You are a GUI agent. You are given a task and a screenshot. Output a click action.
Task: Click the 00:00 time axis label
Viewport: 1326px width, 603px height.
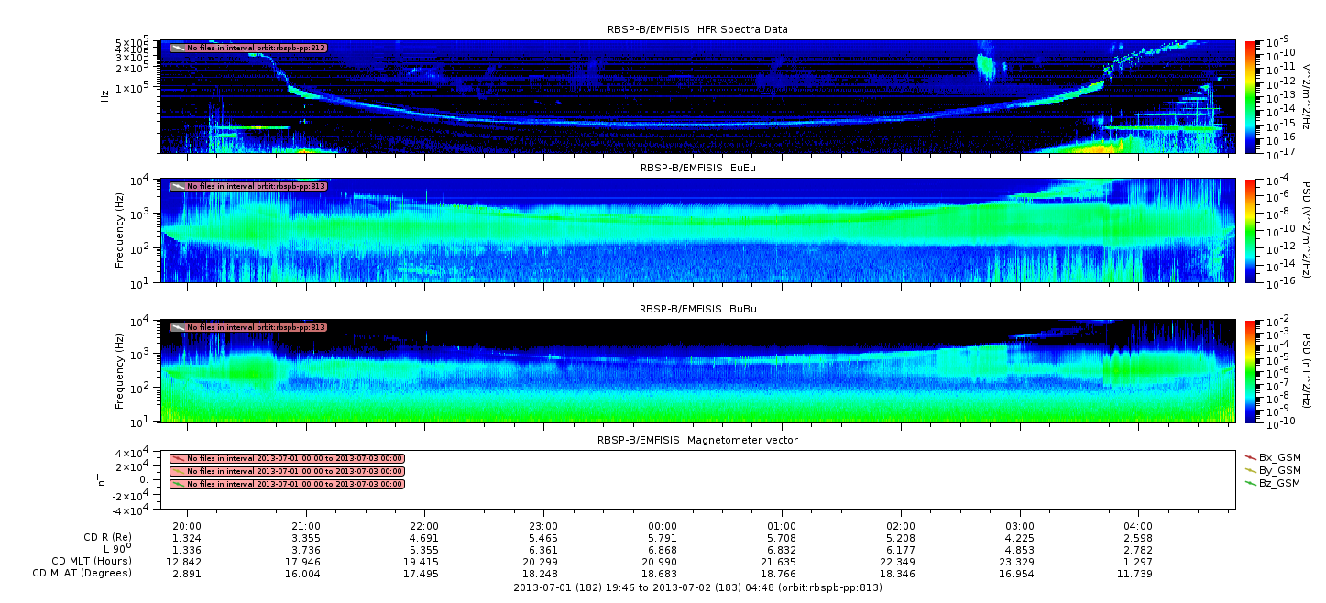[663, 526]
